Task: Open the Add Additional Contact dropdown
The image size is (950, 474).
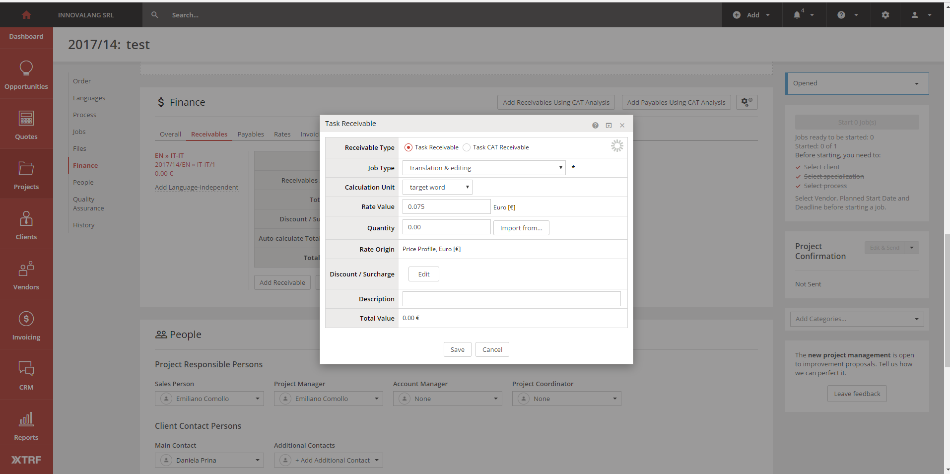Action: [328, 460]
